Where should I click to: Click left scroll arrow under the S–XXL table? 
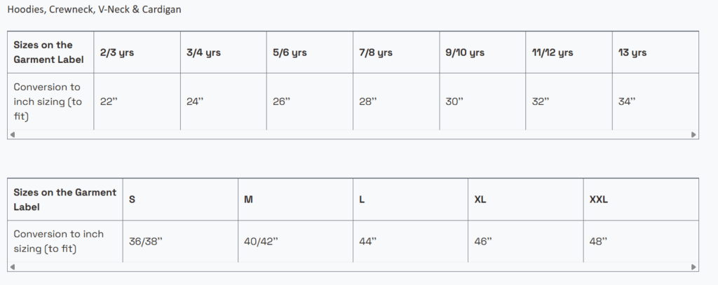(12, 267)
